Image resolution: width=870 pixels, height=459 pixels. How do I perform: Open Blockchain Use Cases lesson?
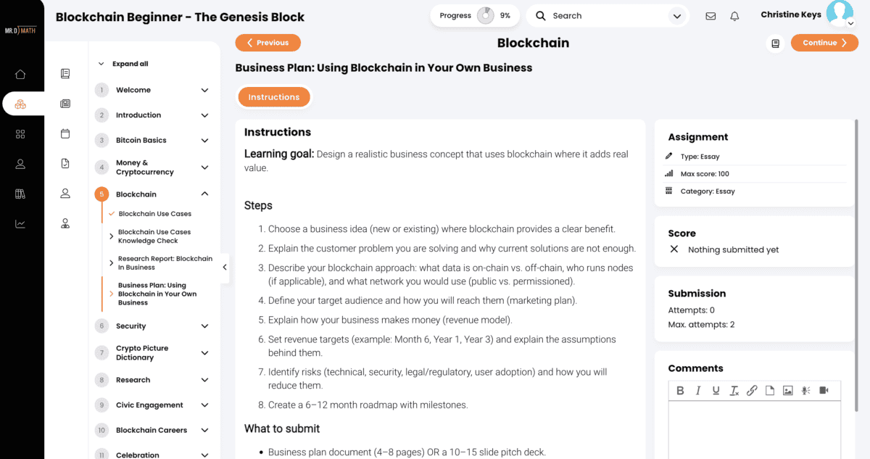[155, 214]
